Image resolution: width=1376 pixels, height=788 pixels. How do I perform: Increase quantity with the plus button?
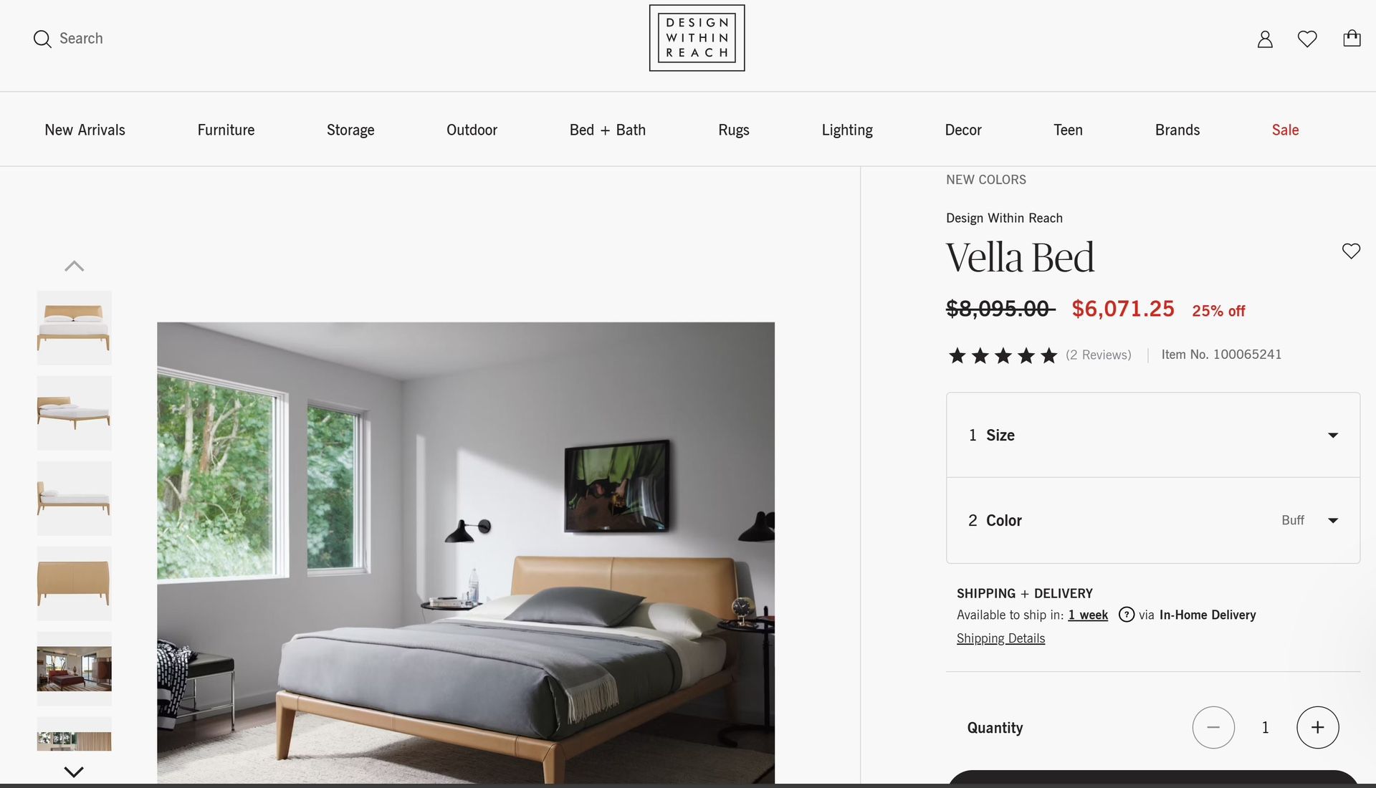1317,727
